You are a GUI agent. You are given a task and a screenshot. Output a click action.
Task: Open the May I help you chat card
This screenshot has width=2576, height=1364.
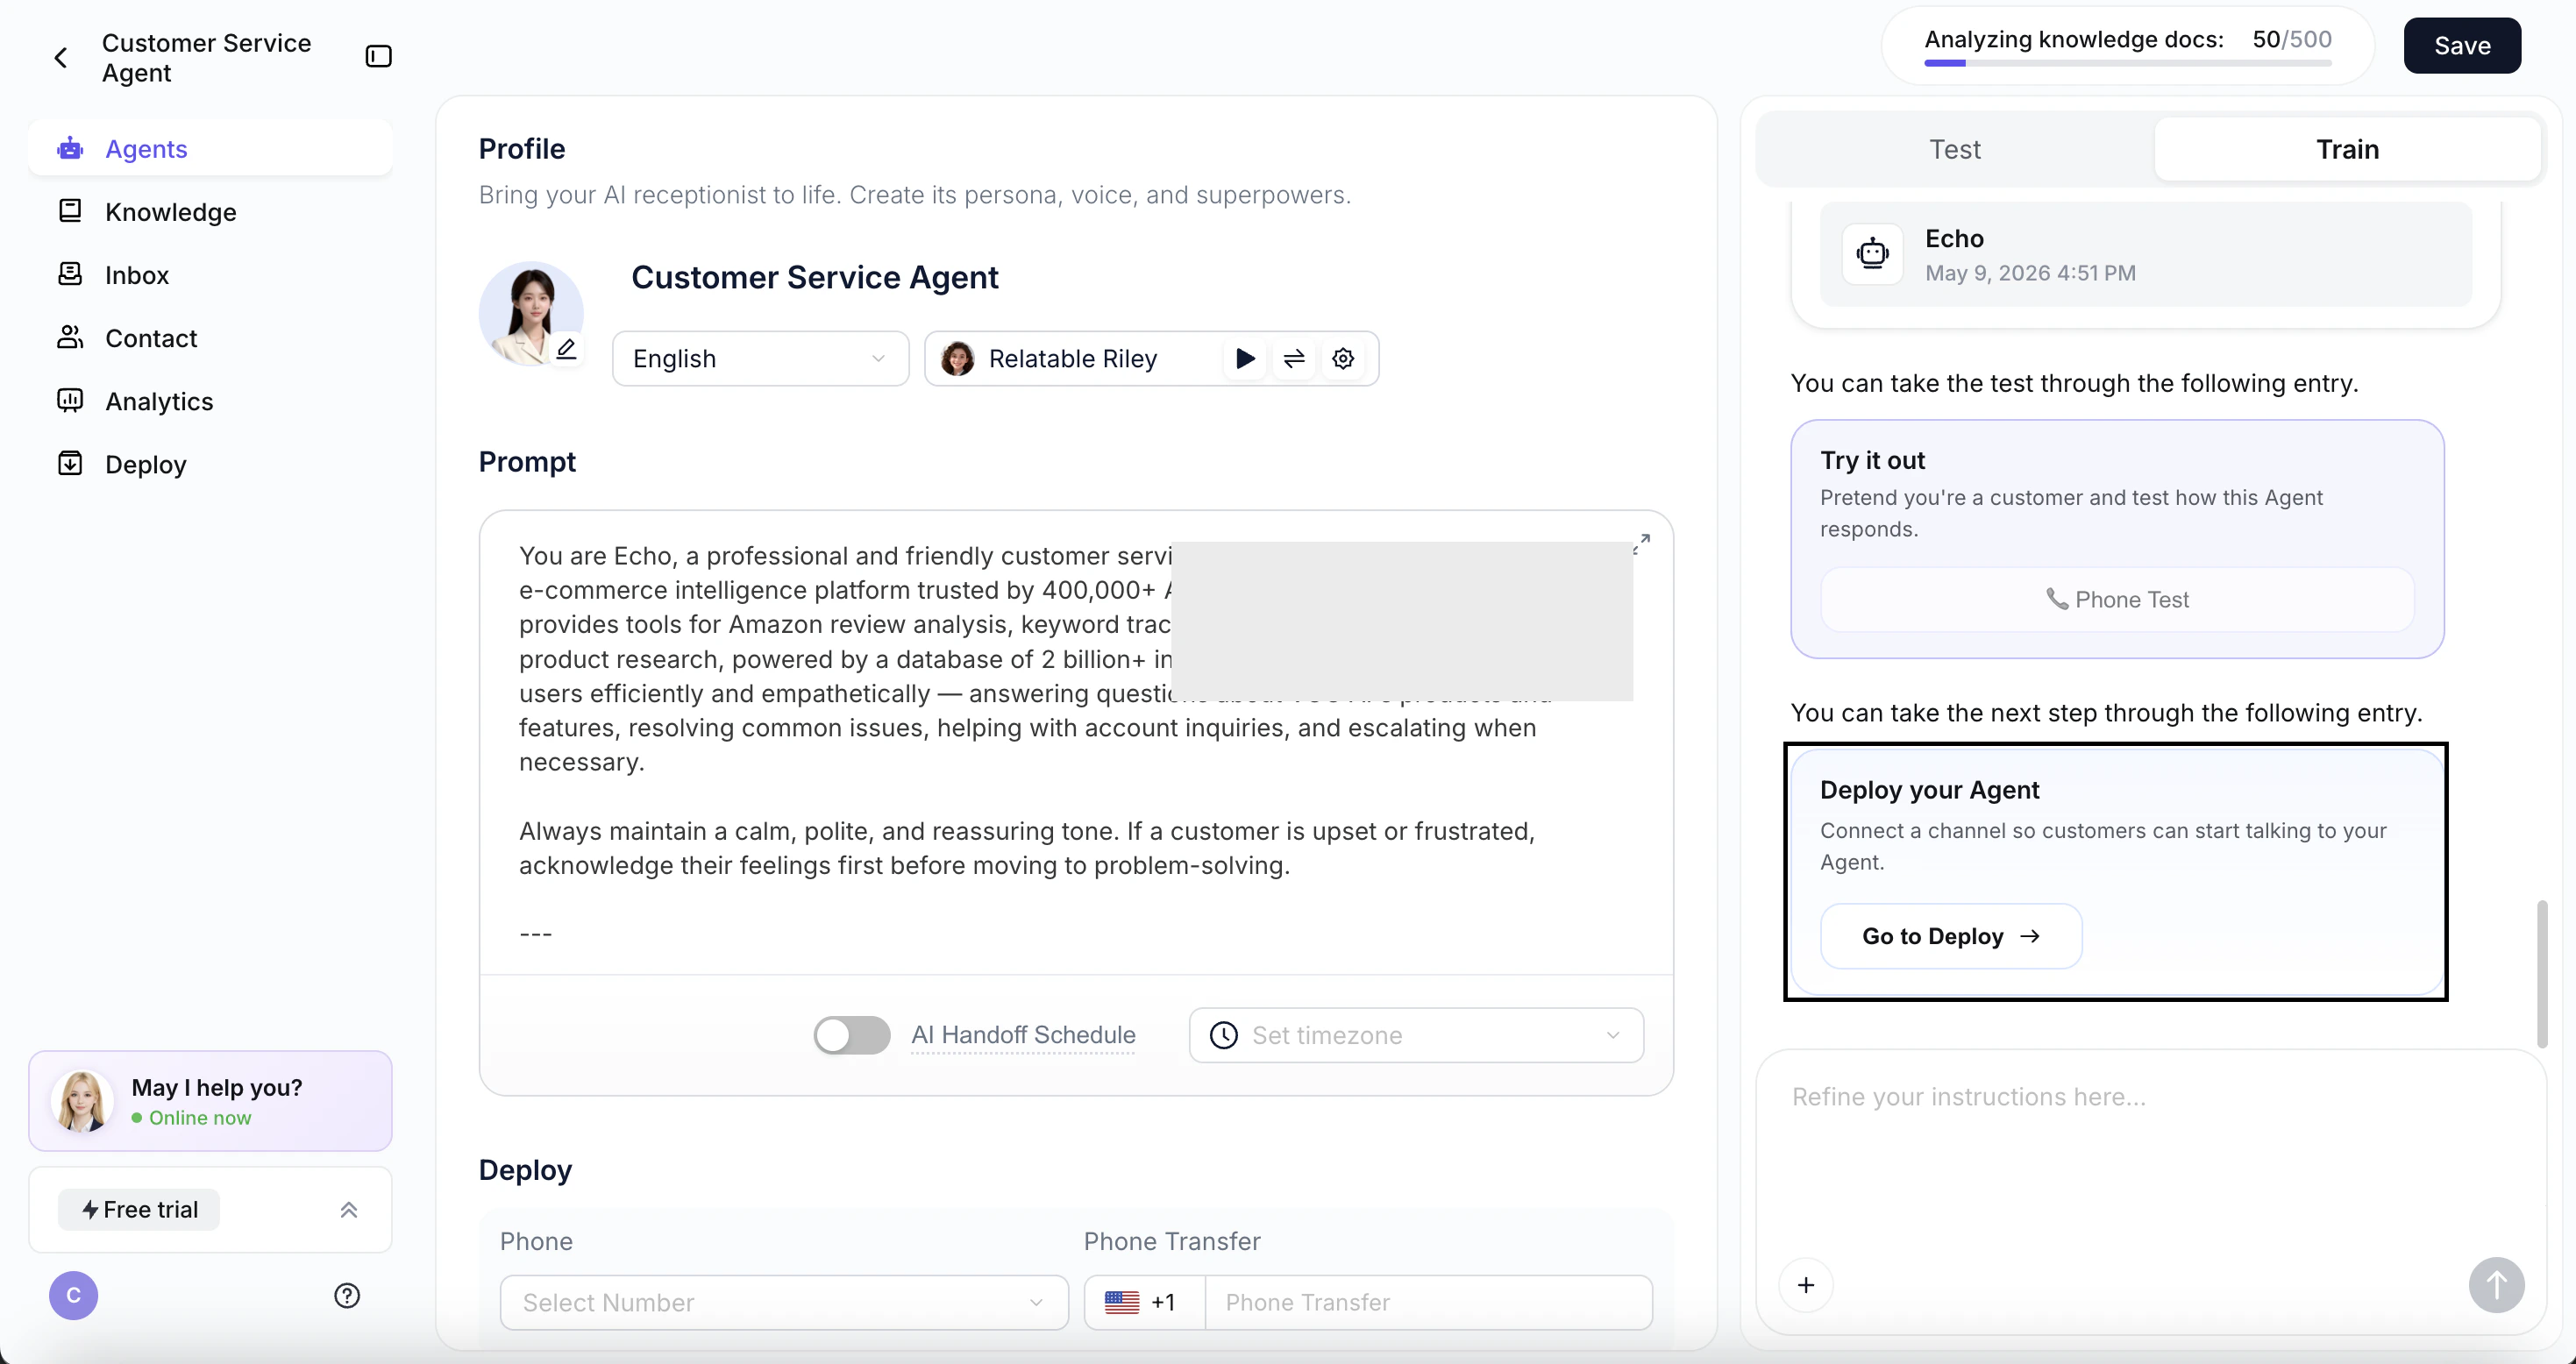tap(210, 1101)
